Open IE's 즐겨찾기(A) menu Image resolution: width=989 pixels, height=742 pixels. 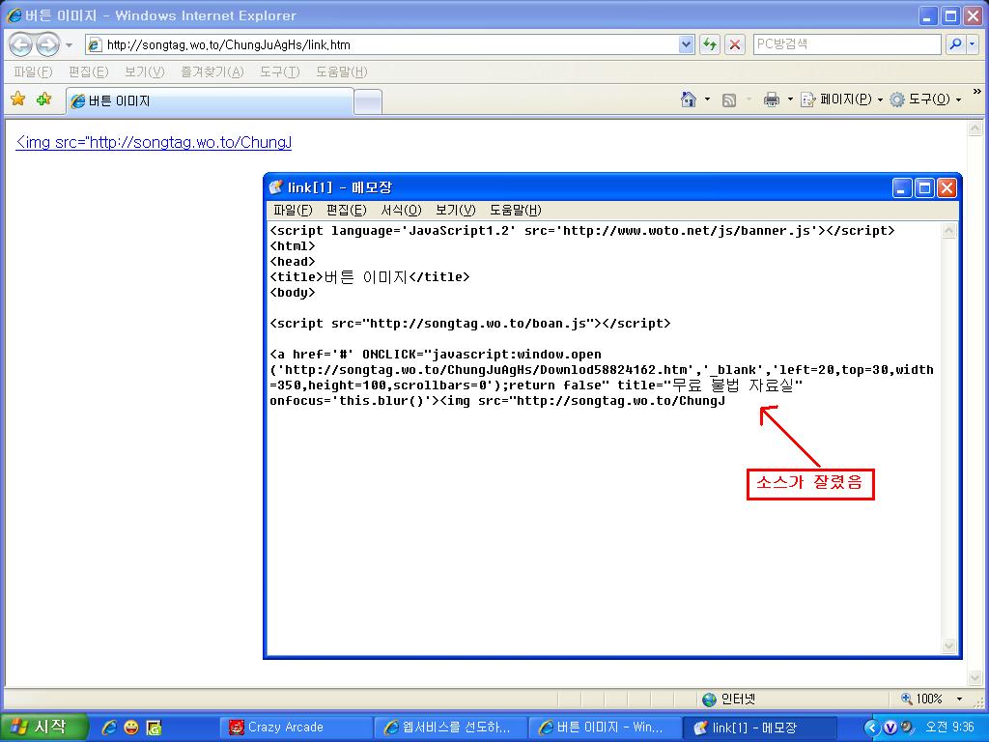point(212,72)
